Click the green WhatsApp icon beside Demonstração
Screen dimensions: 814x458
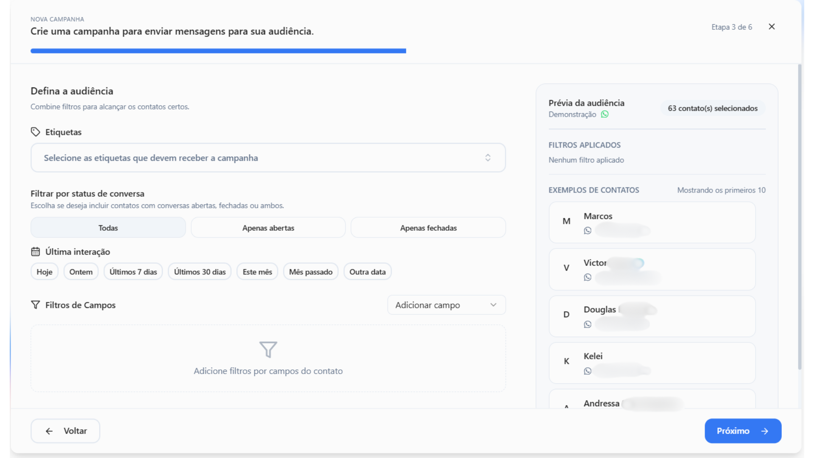[x=605, y=114]
